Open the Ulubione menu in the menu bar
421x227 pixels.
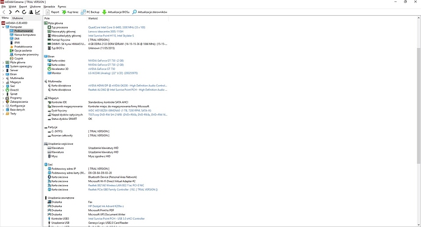(x=35, y=7)
